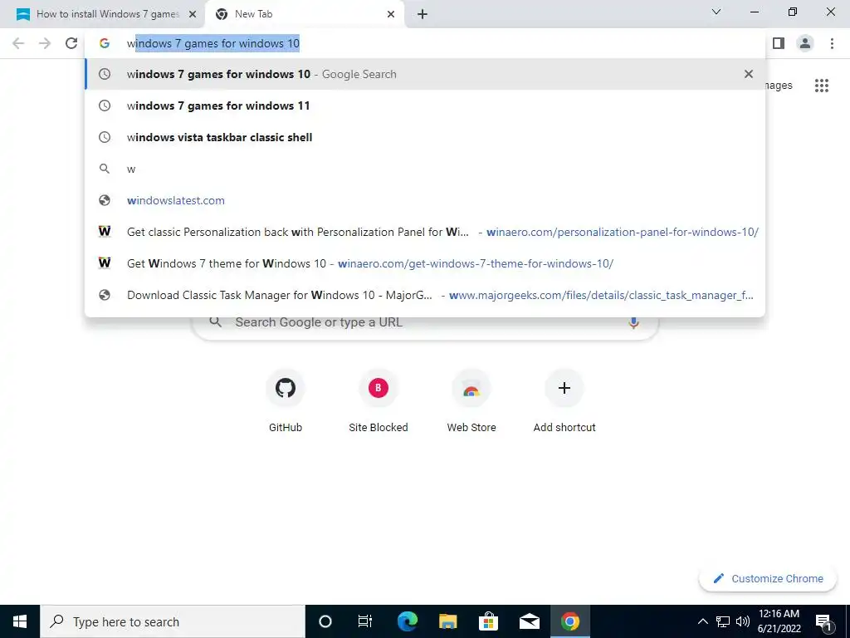
Task: Open Chrome three-dot menu
Action: [832, 43]
